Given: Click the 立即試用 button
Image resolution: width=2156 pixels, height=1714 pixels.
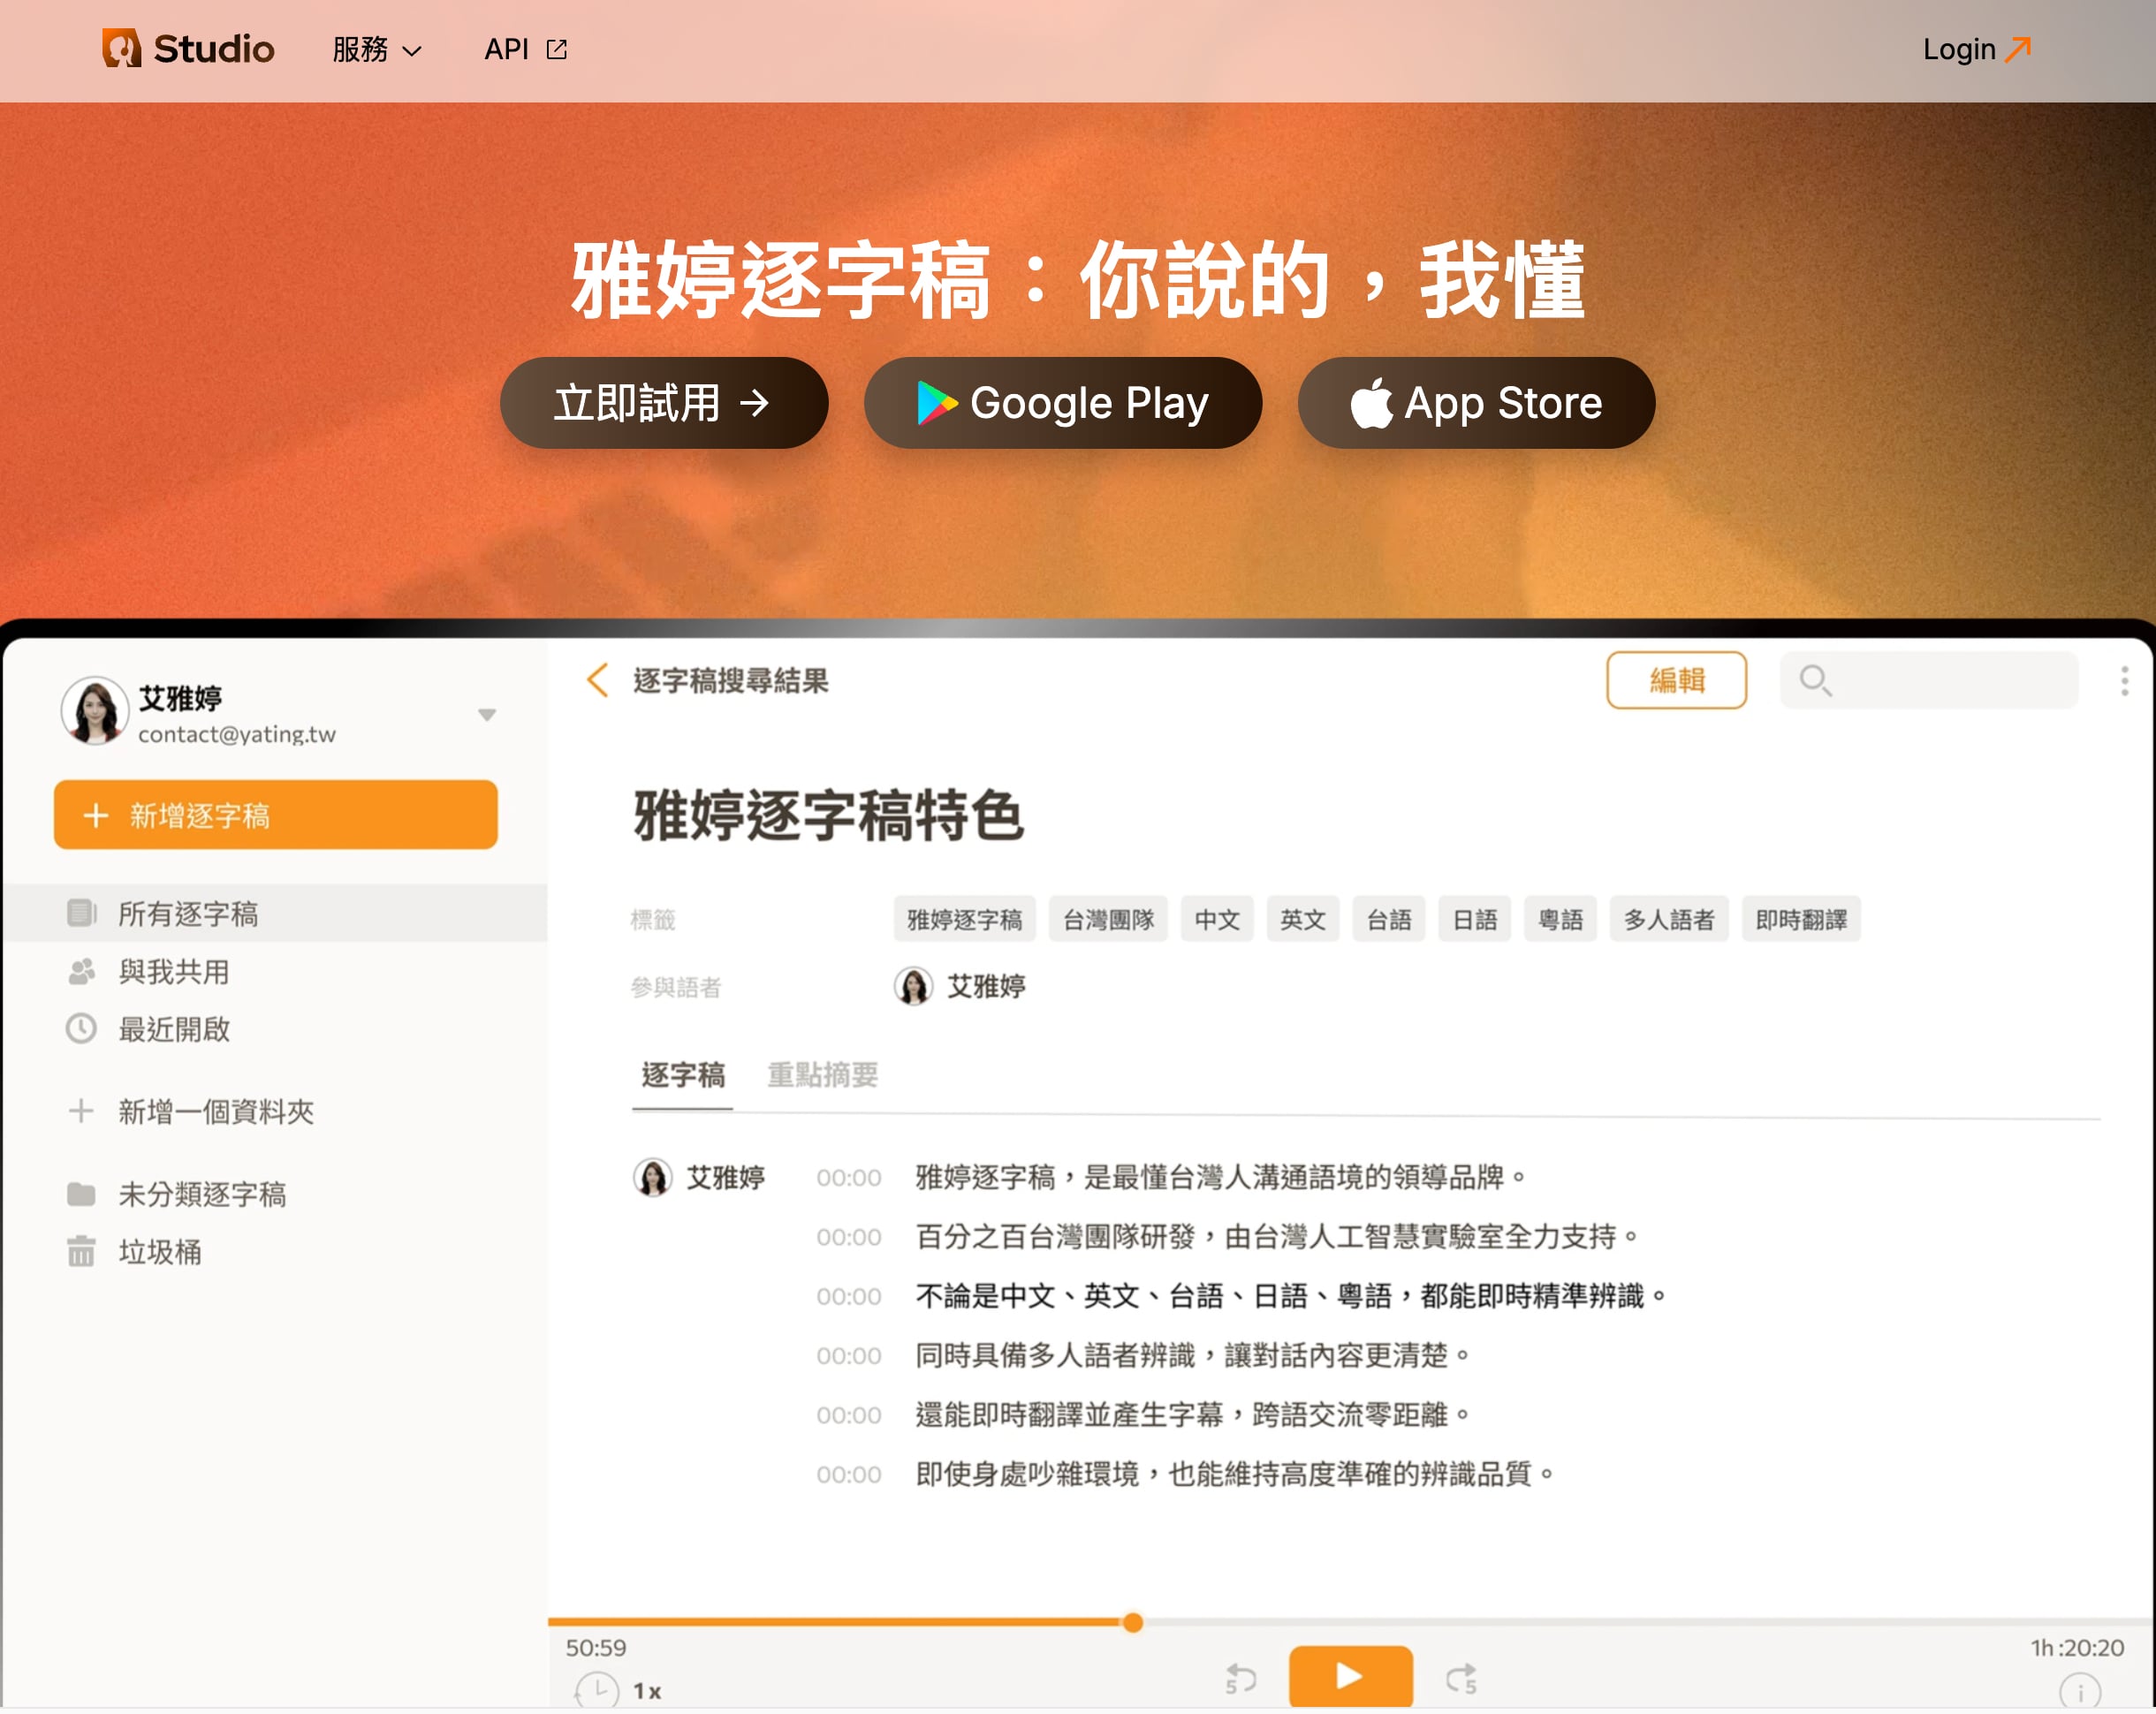Looking at the screenshot, I should click(x=664, y=403).
